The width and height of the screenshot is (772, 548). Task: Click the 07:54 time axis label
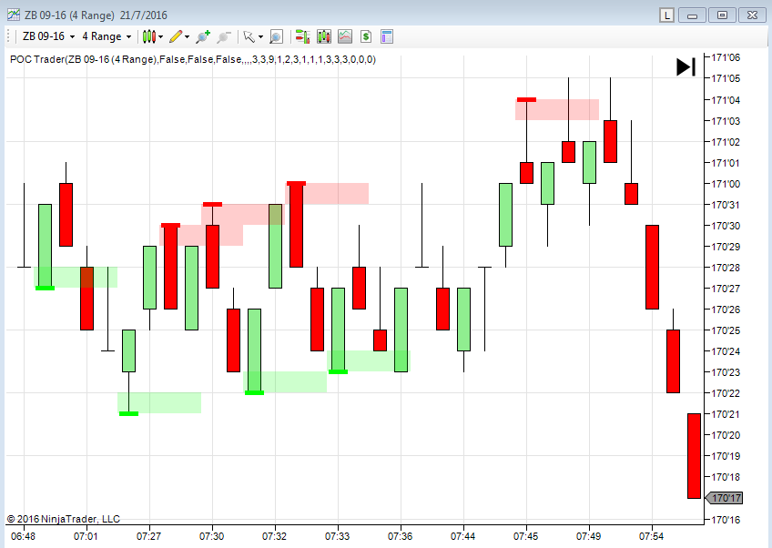tap(652, 535)
